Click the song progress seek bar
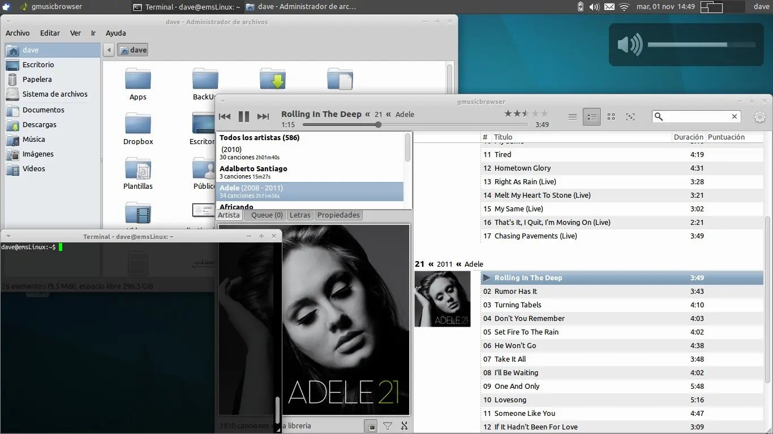 (415, 124)
